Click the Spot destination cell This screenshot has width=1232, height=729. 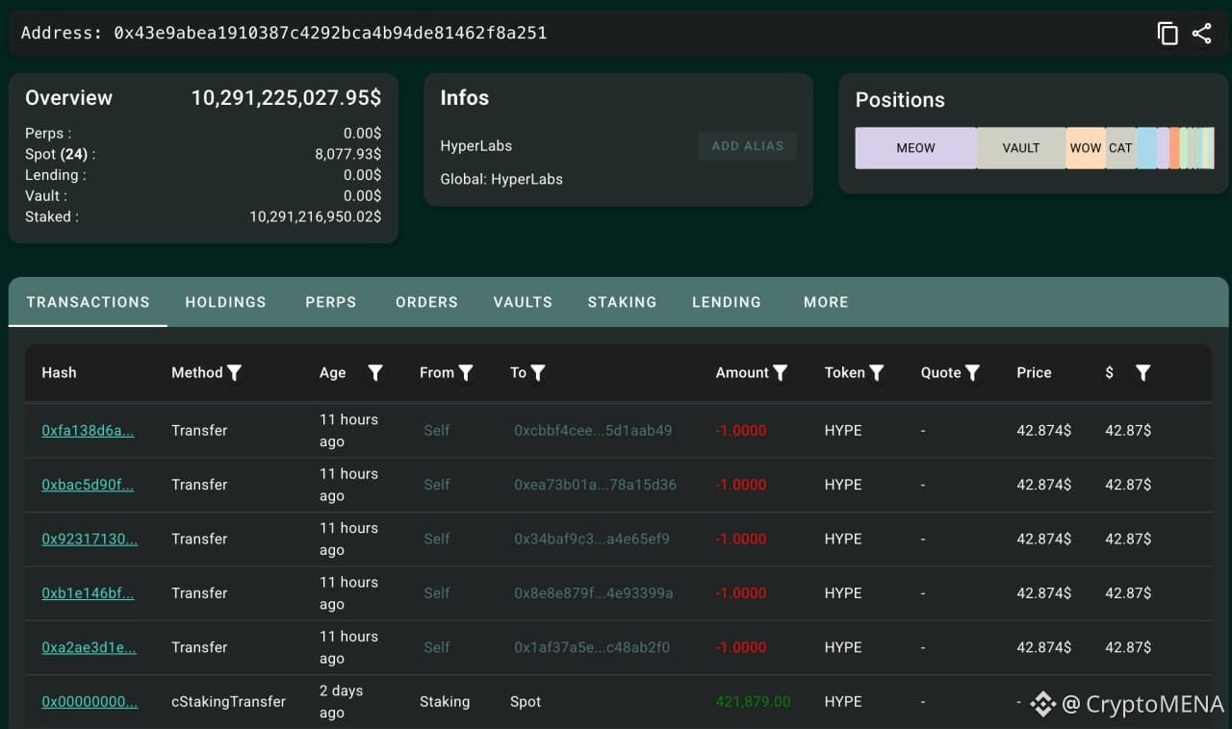coord(526,702)
